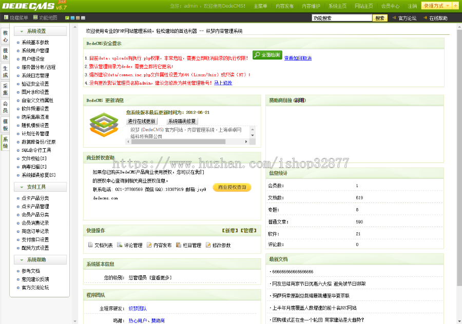The height and width of the screenshot is (324, 462).
Task: Click the 全面检测 full scan button
Action: [x=267, y=55]
